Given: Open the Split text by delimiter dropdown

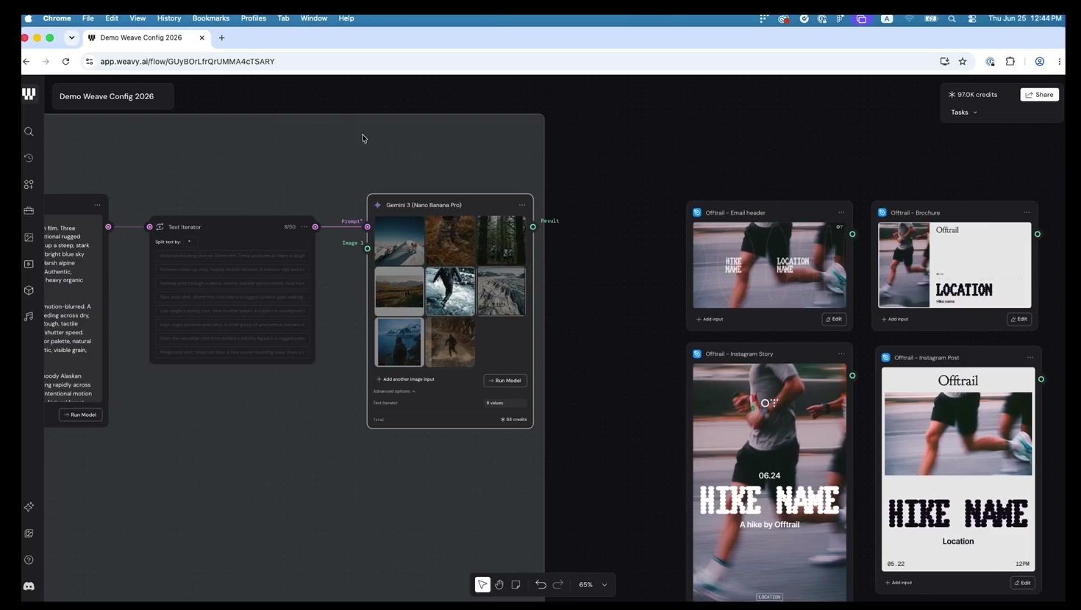Looking at the screenshot, I should tap(190, 242).
